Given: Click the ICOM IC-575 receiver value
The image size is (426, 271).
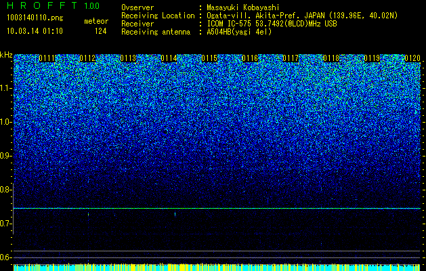Looking at the screenshot, I should 272,24.
